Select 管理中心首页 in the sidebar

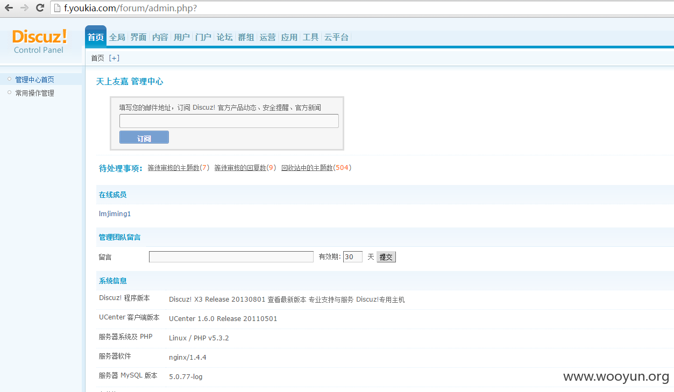34,80
